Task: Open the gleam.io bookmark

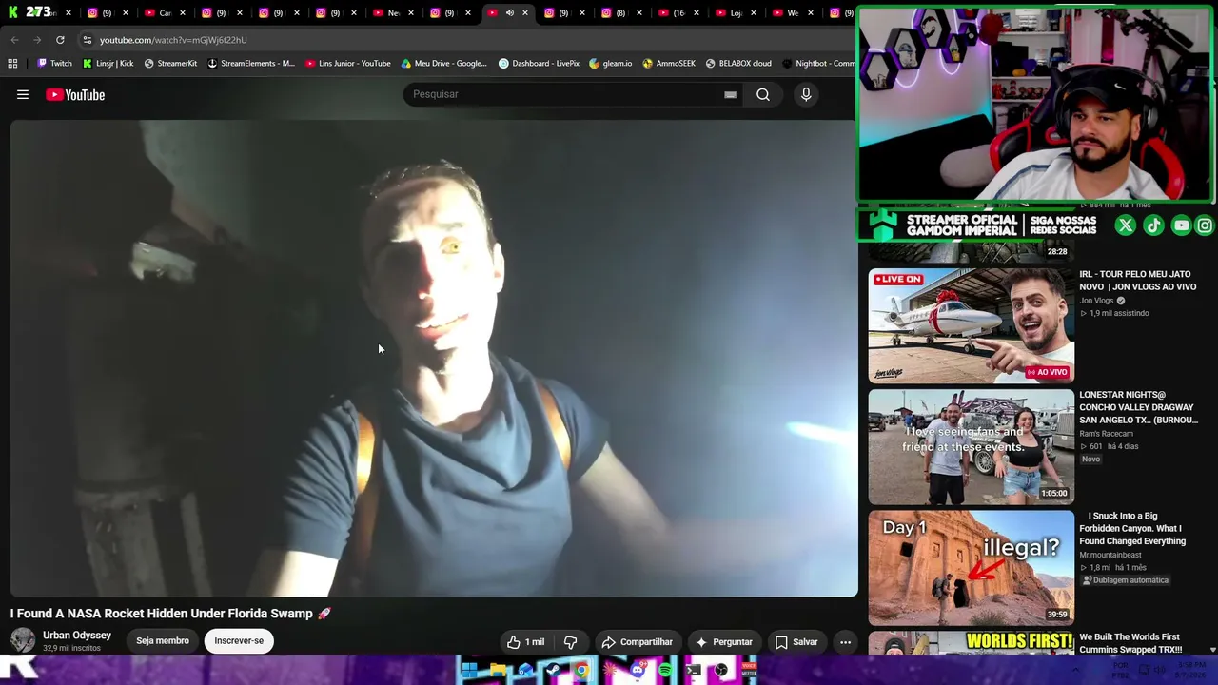Action: coord(610,64)
